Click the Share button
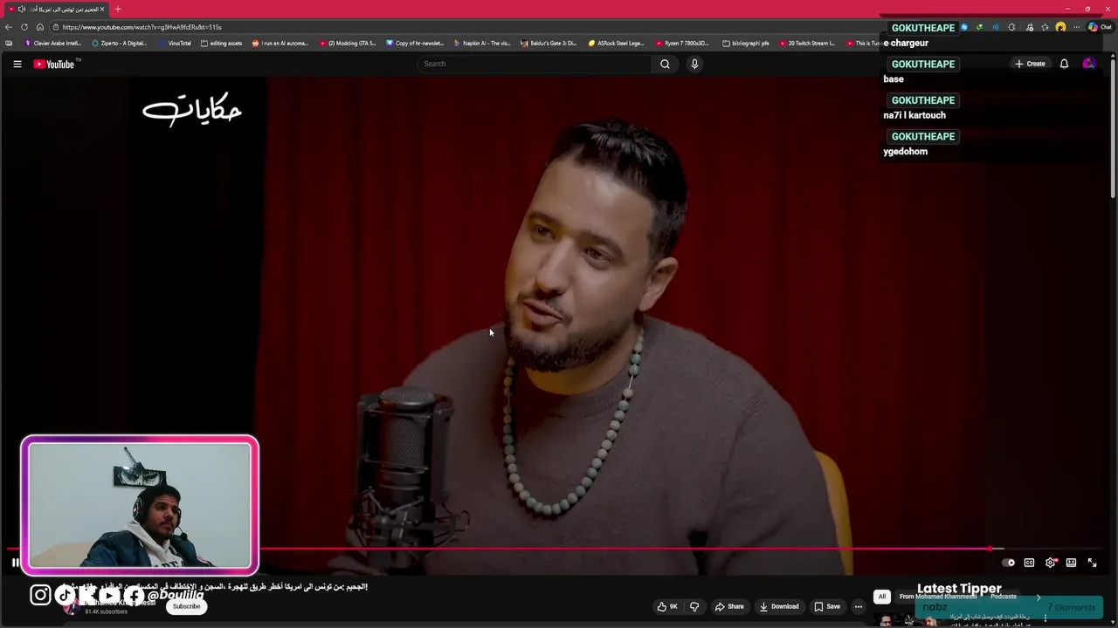1118x628 pixels. point(729,606)
